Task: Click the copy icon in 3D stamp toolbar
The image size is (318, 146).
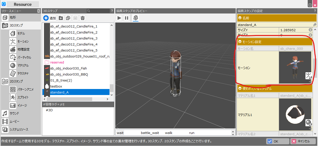Action: [x=68, y=18]
